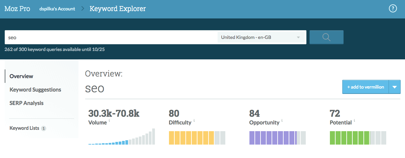Click + add to vermilion button
This screenshot has height=158, width=405.
click(365, 87)
